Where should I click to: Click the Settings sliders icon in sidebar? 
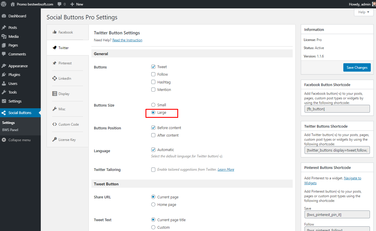4,101
